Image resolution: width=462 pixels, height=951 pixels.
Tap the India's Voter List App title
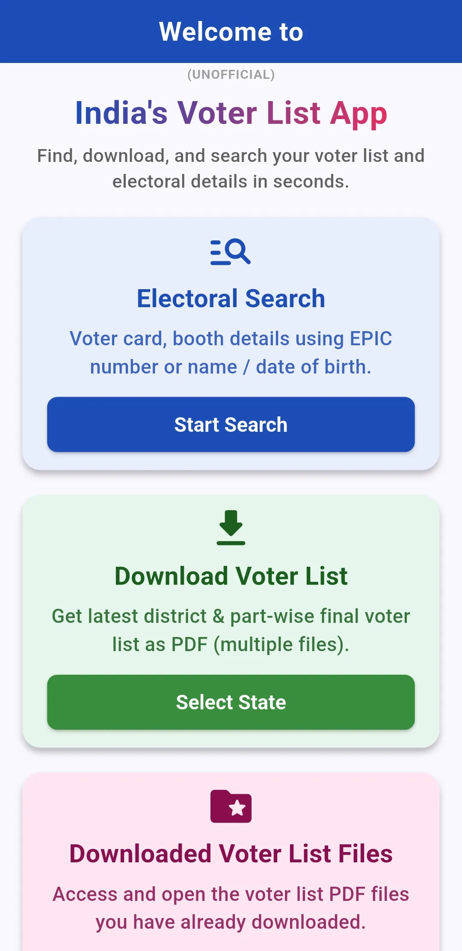(231, 113)
